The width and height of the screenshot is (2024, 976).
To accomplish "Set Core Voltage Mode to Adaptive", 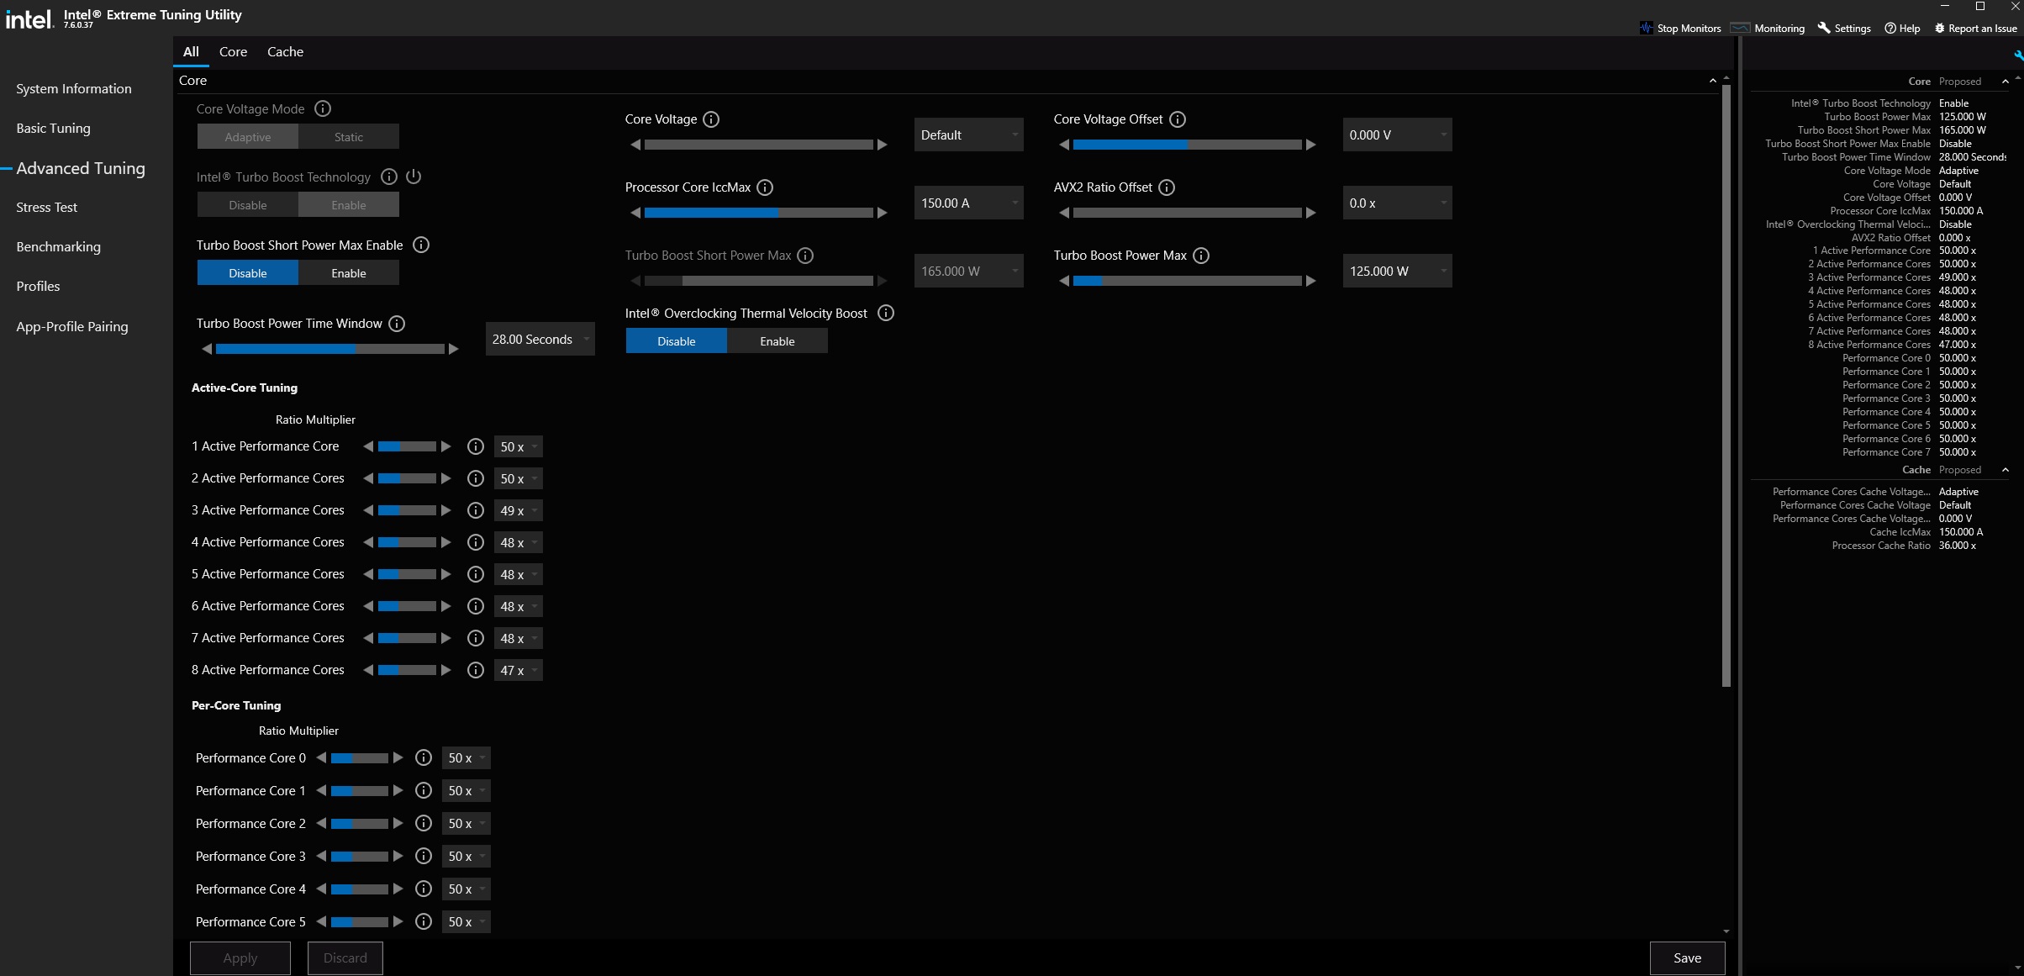I will (x=248, y=136).
